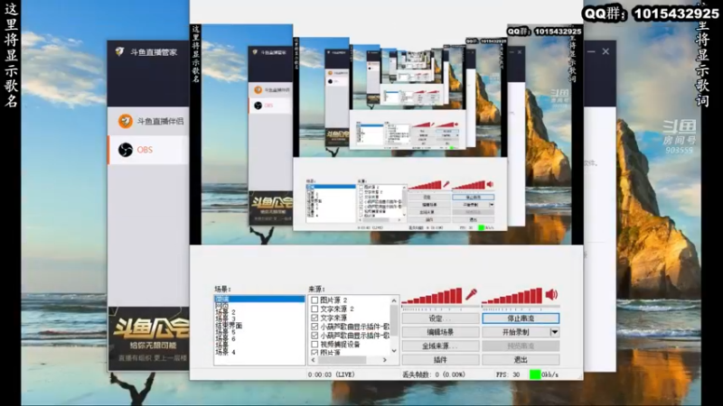
Task: Select 场景 5 in scenes list
Action: (x=225, y=332)
